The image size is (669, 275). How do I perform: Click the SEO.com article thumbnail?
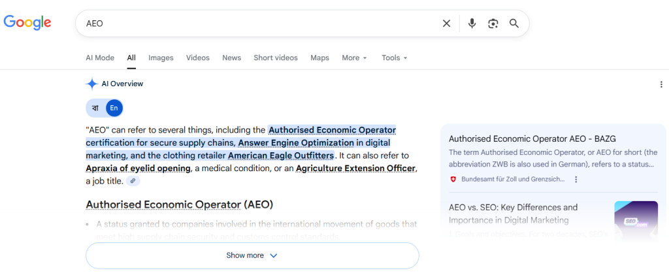coord(636,221)
